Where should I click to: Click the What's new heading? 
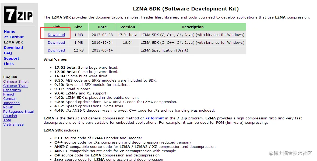(56, 60)
